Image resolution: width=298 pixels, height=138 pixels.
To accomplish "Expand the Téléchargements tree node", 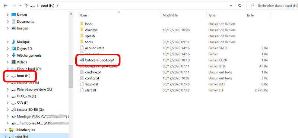I will coord(7,56).
